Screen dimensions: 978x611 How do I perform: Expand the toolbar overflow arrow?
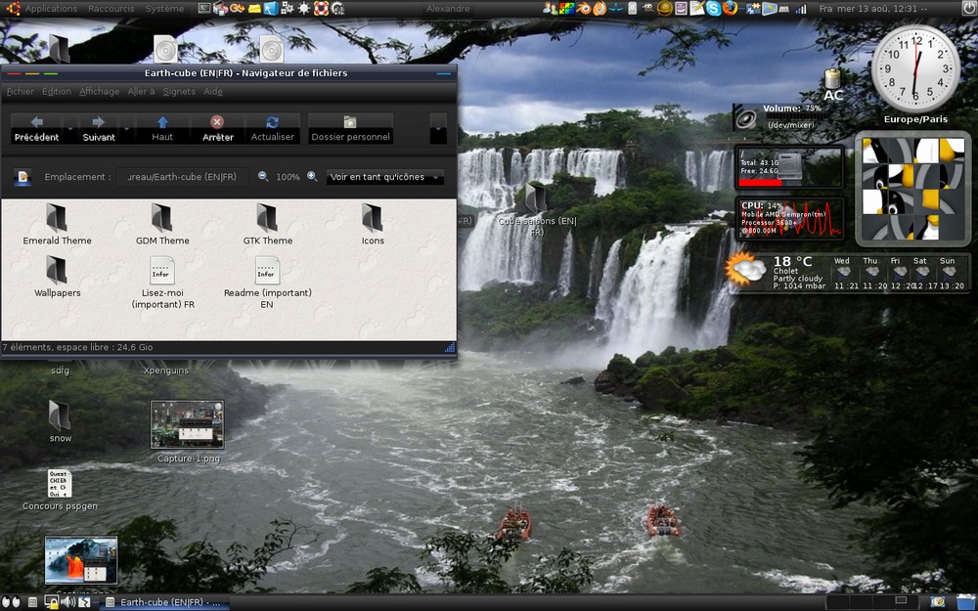coord(438,128)
